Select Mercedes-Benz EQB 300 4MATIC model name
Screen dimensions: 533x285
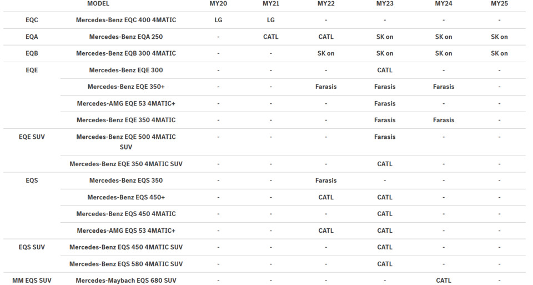tap(126, 53)
